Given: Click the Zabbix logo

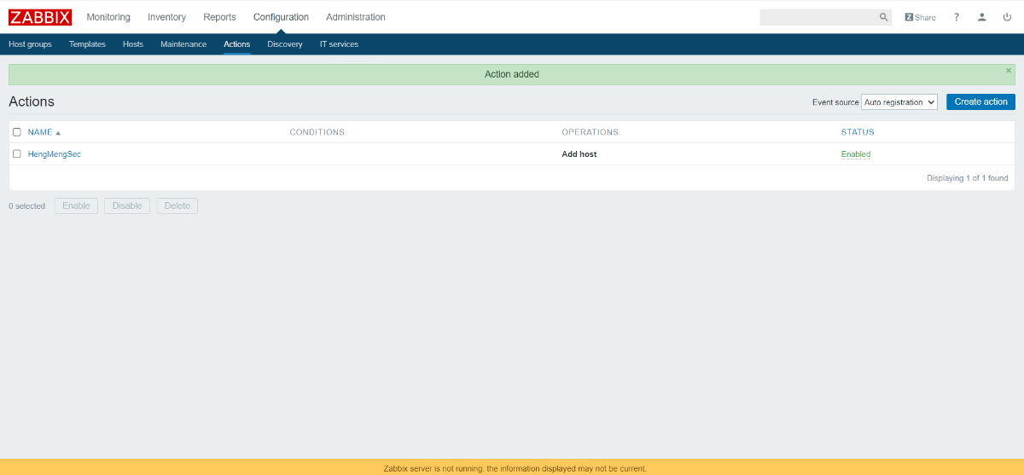Looking at the screenshot, I should point(40,17).
